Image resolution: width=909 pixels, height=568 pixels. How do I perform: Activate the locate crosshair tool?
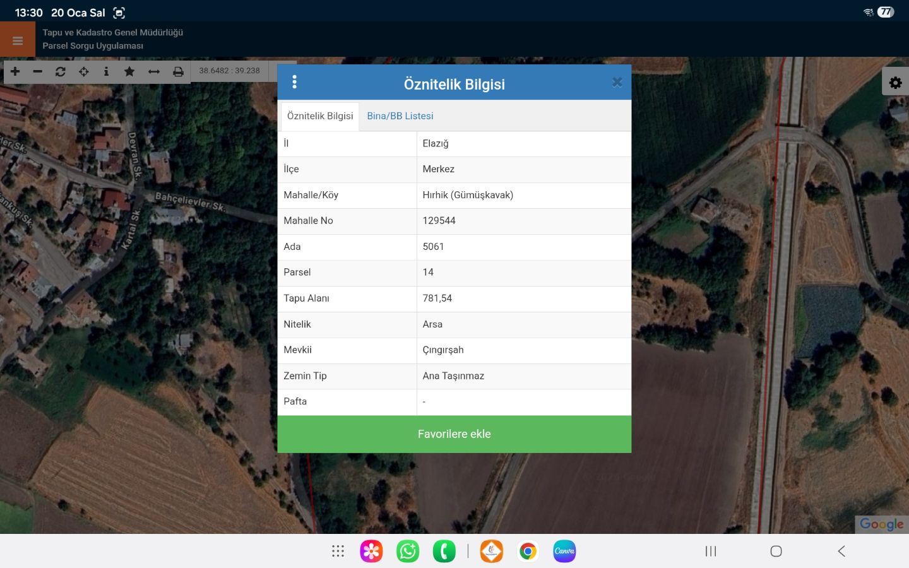(83, 71)
